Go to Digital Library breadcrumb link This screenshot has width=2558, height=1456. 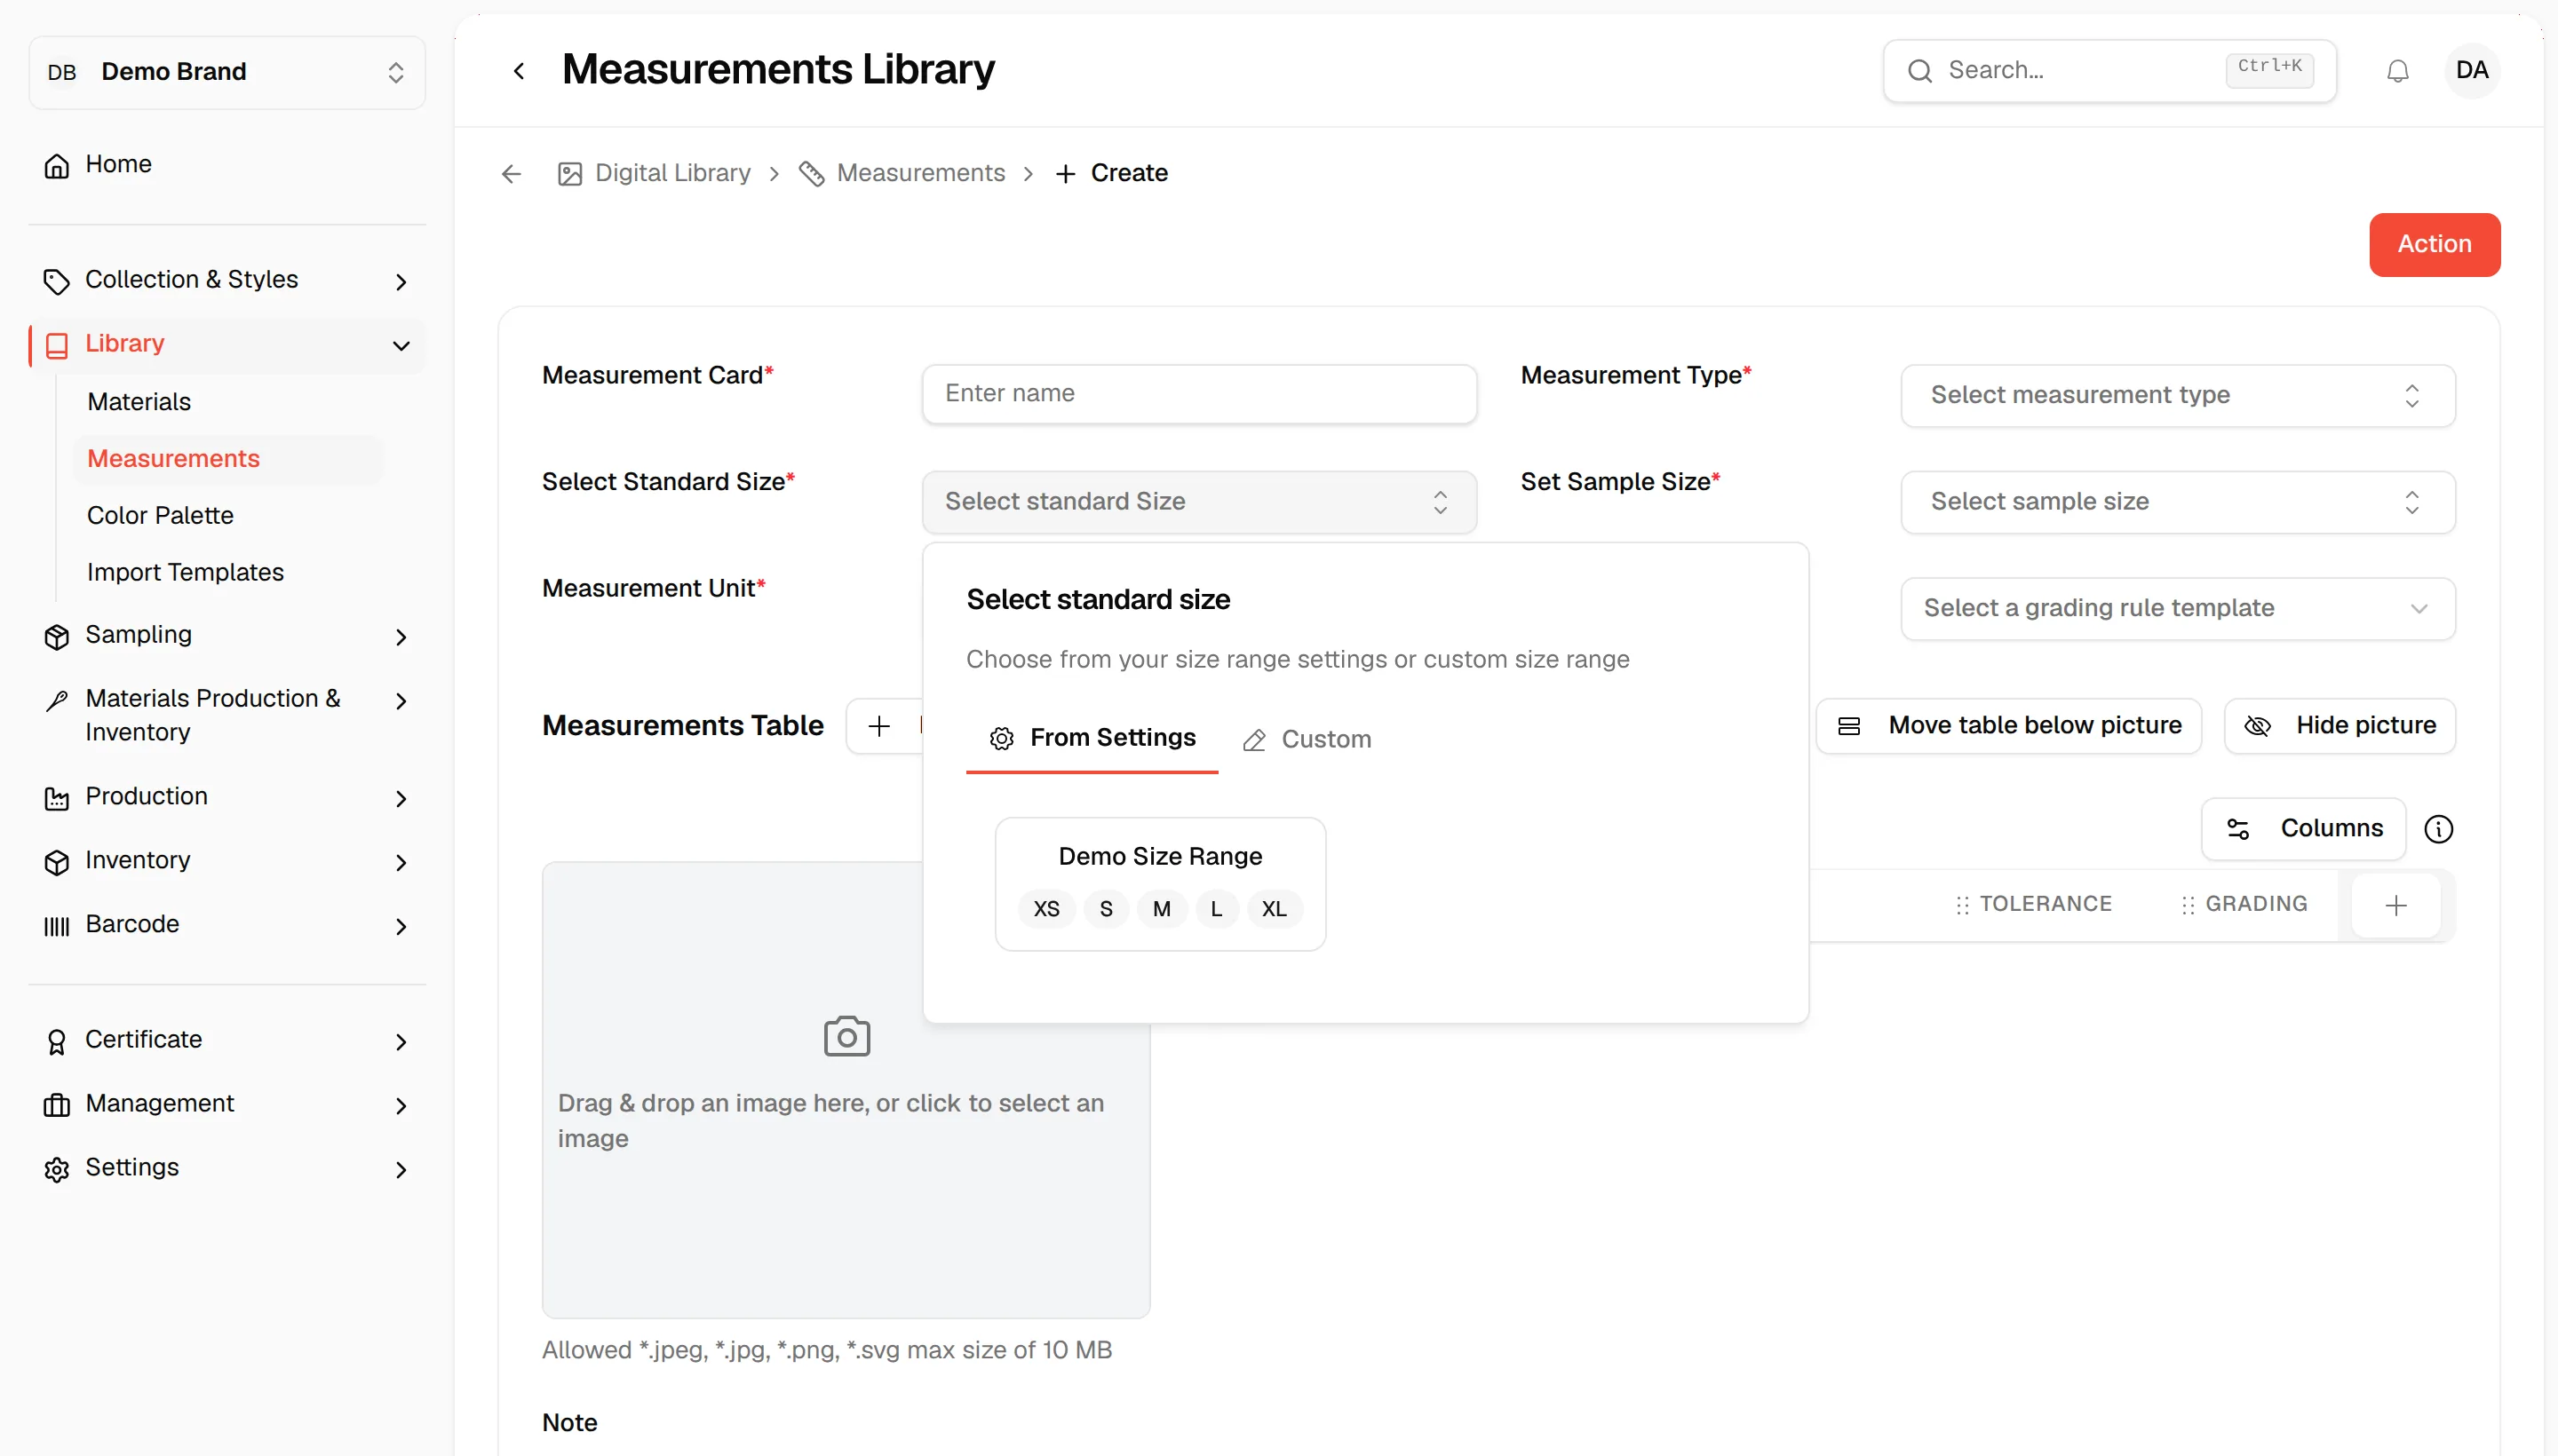655,174
